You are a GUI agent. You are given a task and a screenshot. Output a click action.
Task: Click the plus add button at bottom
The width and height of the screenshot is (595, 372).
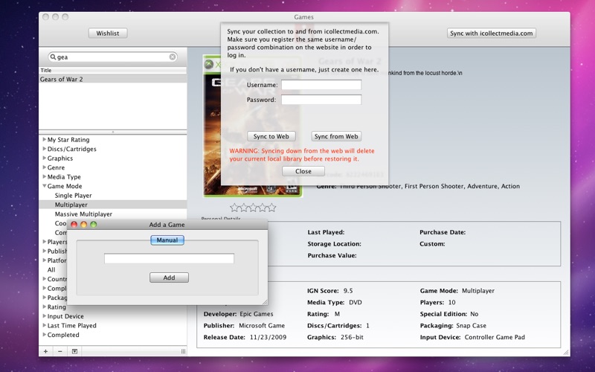click(45, 351)
